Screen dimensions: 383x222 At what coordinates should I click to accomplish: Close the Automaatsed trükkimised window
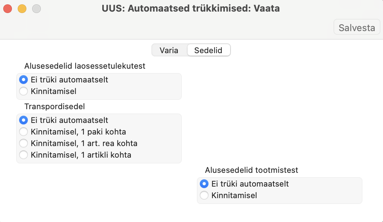[x=8, y=8]
